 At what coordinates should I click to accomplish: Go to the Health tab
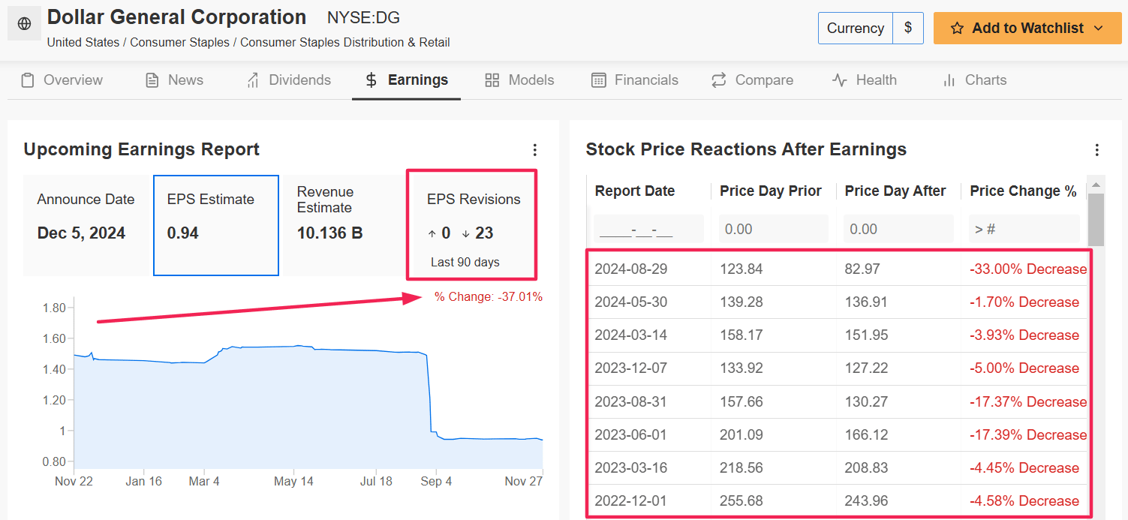point(865,80)
